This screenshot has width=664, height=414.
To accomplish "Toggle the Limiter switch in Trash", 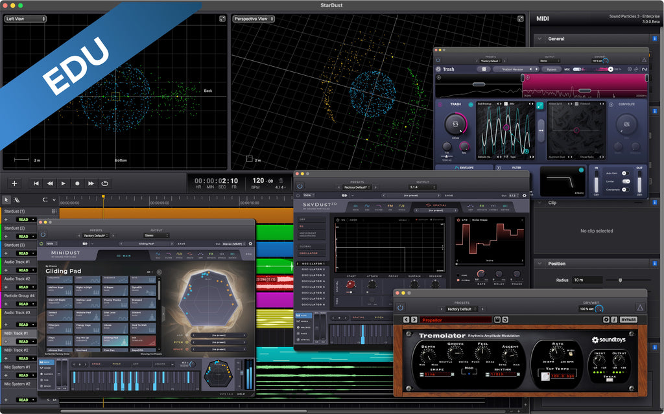I will coord(626,182).
